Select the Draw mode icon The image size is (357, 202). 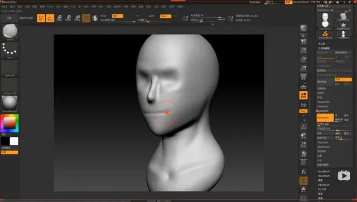click(x=50, y=18)
